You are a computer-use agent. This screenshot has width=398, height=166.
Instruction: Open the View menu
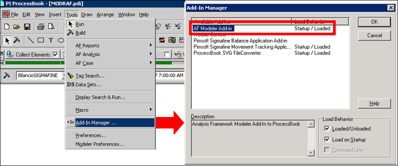click(40, 15)
